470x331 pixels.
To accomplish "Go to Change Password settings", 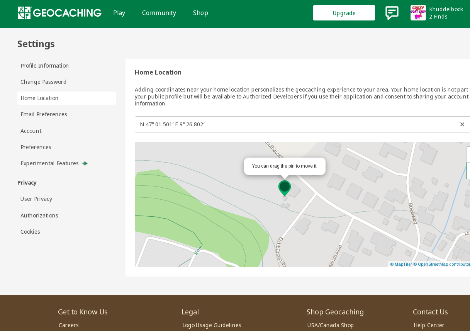I will tap(43, 82).
